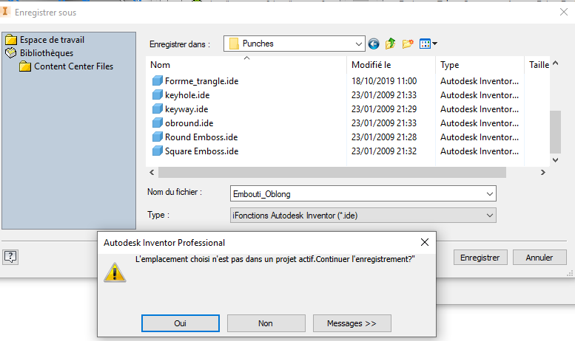Go up one folder level icon

tap(391, 44)
